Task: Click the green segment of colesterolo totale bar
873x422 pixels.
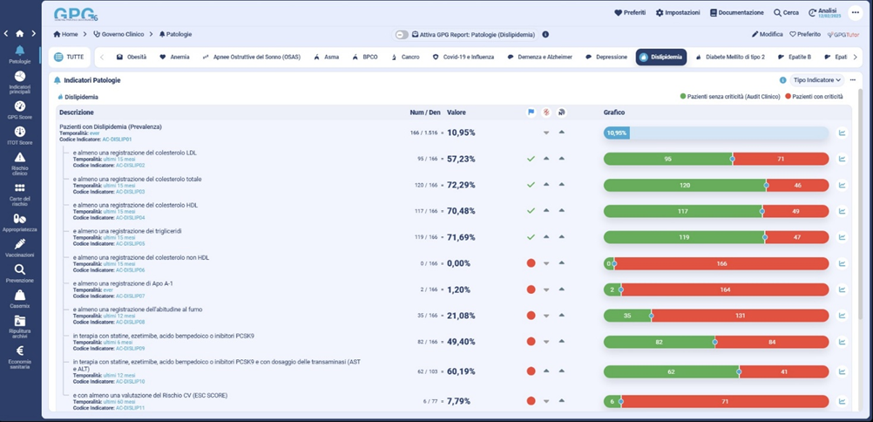Action: pos(684,186)
